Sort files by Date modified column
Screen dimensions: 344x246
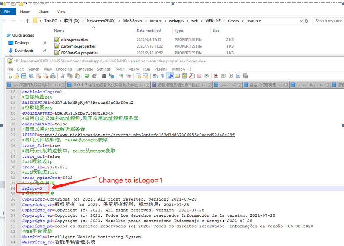[x=149, y=31]
